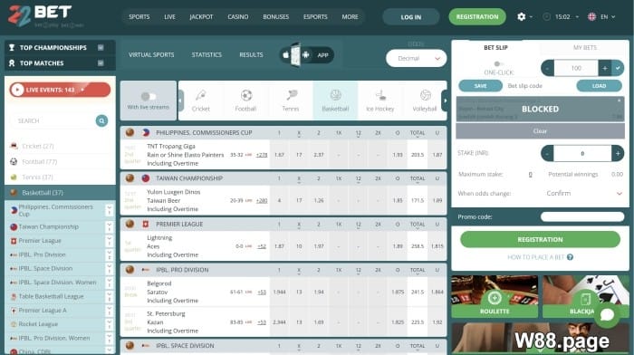
Task: Click the header REGISTRATION button
Action: click(x=477, y=17)
